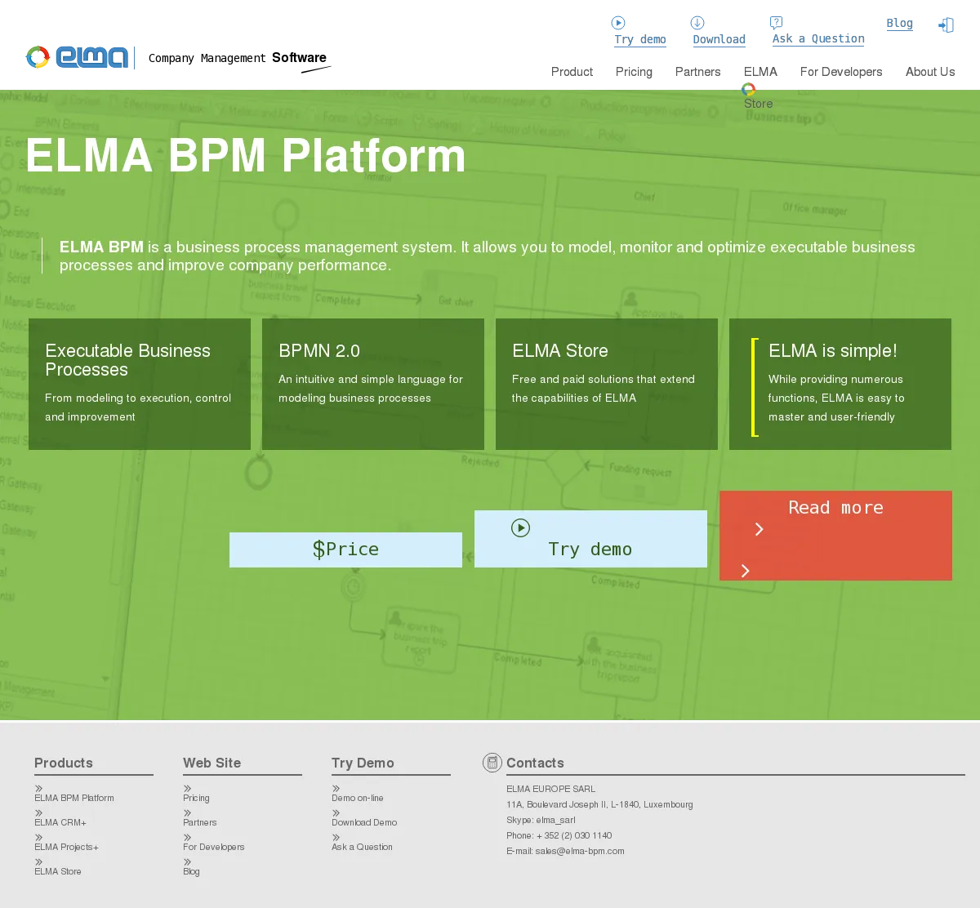The width and height of the screenshot is (980, 908).
Task: Click the Try demo header link
Action: click(x=640, y=39)
